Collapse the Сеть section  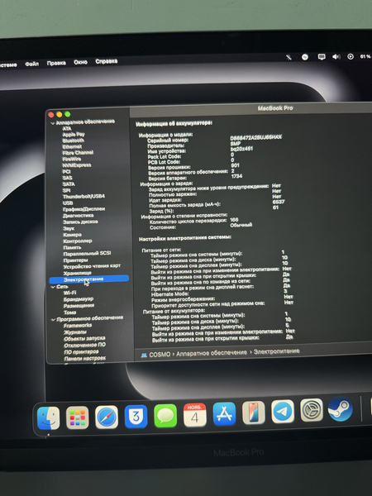[x=53, y=287]
